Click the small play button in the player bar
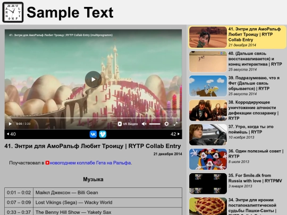 tap(10, 124)
